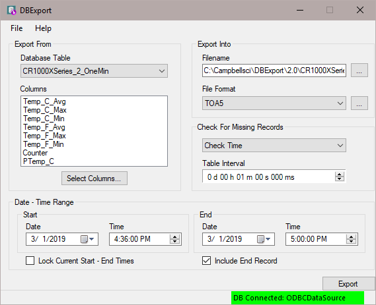This screenshot has height=305, width=376.
Task: Click Select Columns button
Action: pyautogui.click(x=94, y=179)
